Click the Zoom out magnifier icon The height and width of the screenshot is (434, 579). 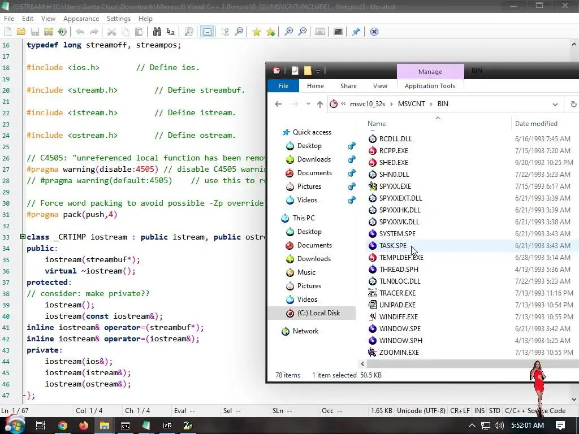point(302,32)
